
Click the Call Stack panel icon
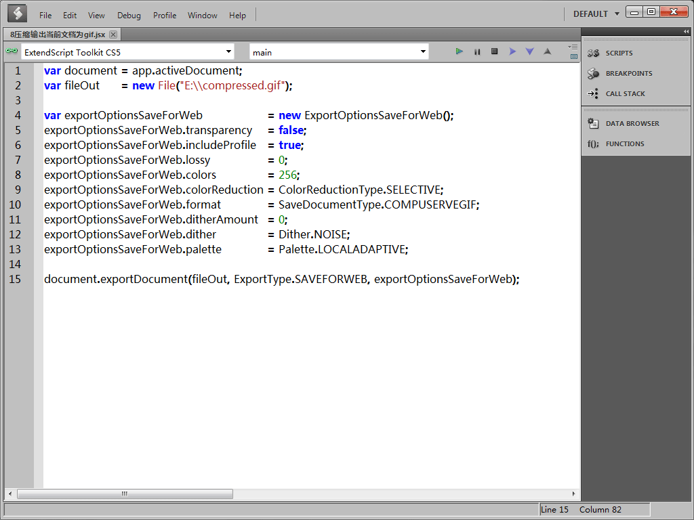(x=593, y=93)
